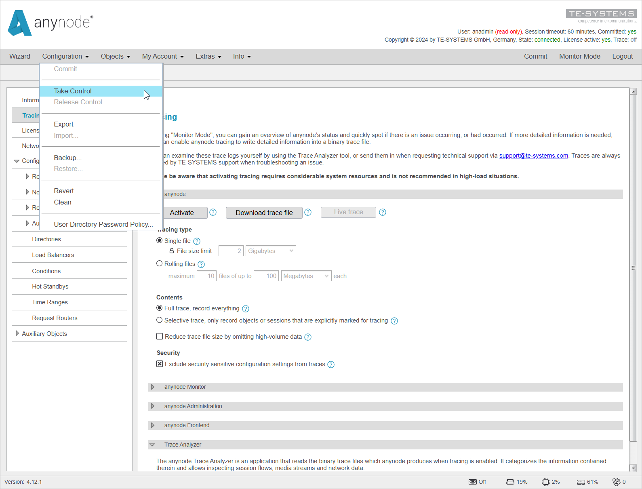Click the File size limit value field
This screenshot has width=642, height=489.
coord(231,251)
